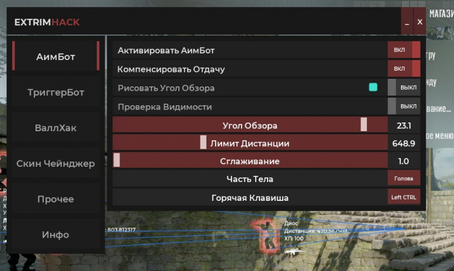Open the Прочее tab
Screen dimensions: 454x271
pyautogui.click(x=56, y=199)
